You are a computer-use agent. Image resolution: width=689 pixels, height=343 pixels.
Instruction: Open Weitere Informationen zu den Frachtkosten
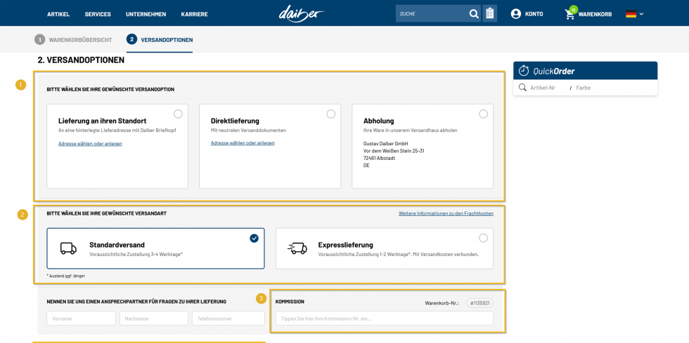[446, 214]
